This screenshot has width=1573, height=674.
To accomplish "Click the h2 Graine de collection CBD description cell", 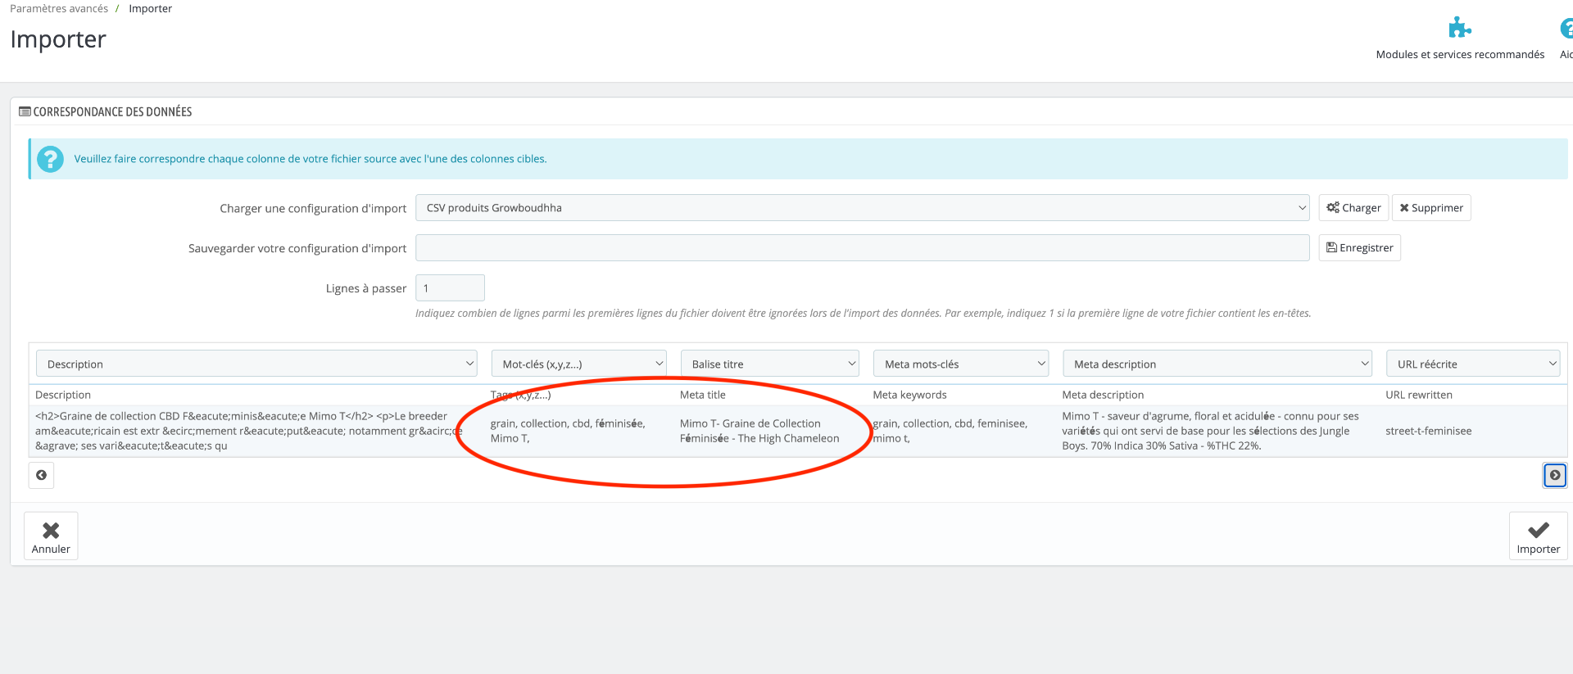I will tap(249, 431).
